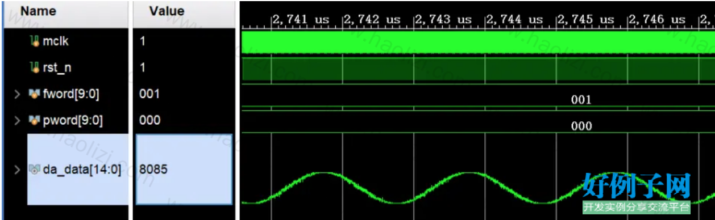Select the mclk signal icon

pyautogui.click(x=35, y=41)
